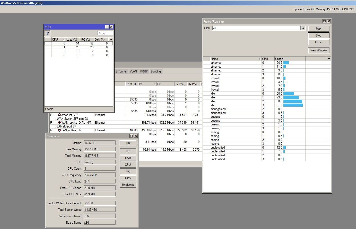Click the CPU Frequency value field
This screenshot has height=229, width=356.
click(100, 175)
